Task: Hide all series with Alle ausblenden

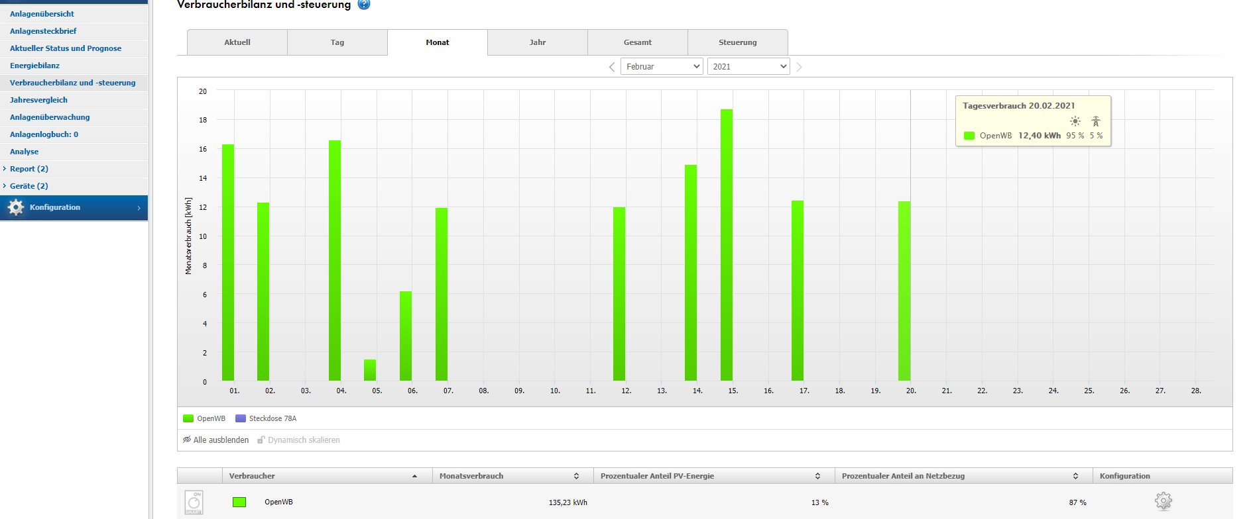Action: [x=216, y=440]
